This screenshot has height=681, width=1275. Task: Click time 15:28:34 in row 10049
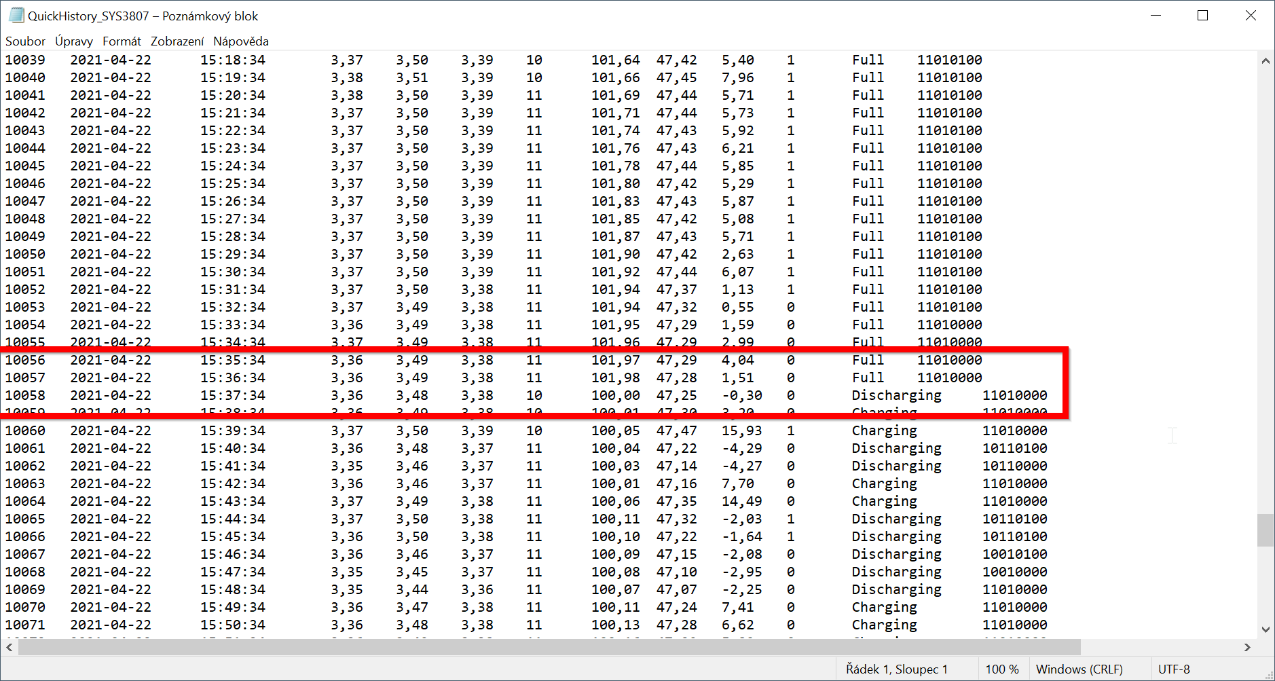coord(233,236)
